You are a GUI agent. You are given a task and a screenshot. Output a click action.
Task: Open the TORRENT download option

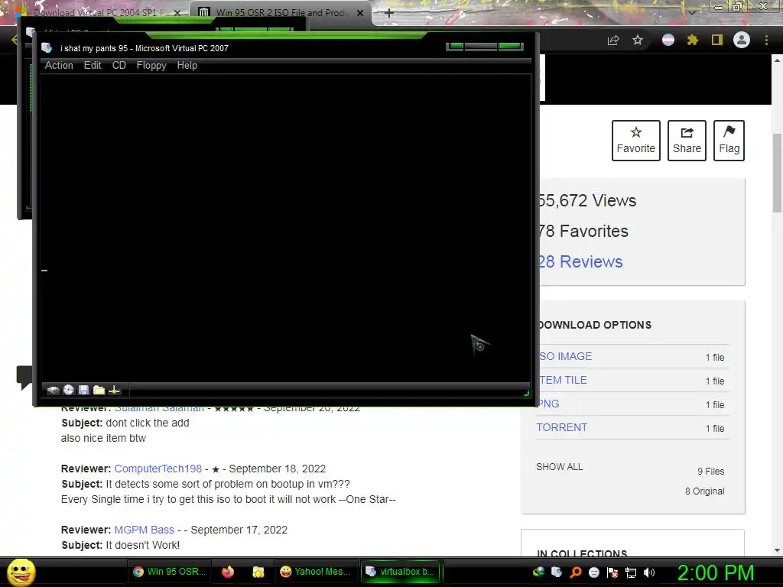(562, 427)
